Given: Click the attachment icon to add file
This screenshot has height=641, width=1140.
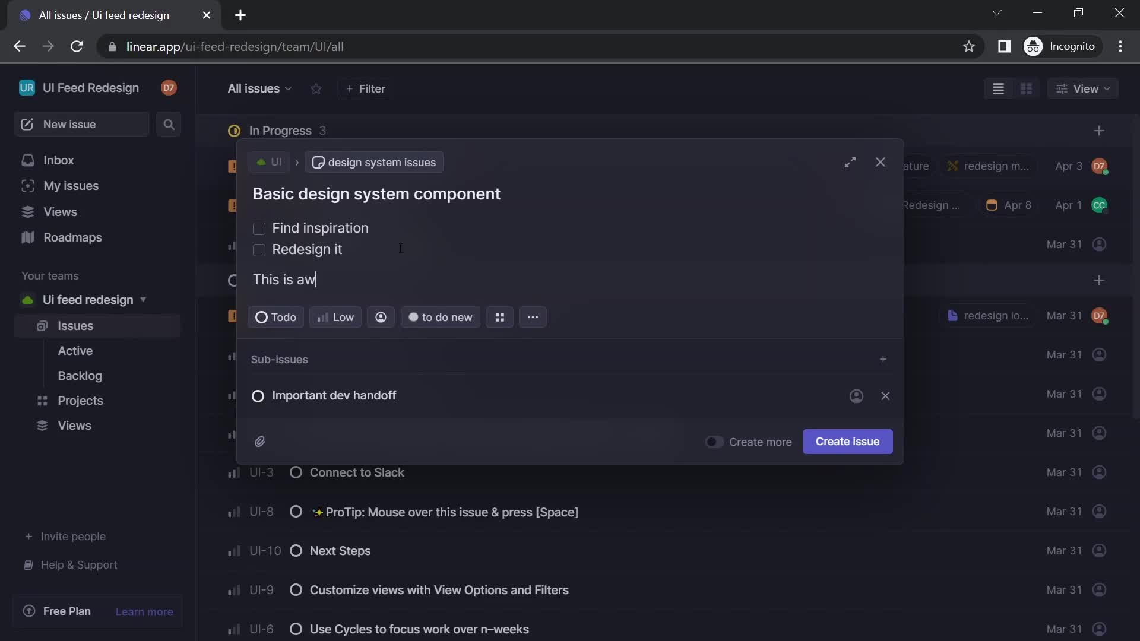Looking at the screenshot, I should (x=261, y=440).
